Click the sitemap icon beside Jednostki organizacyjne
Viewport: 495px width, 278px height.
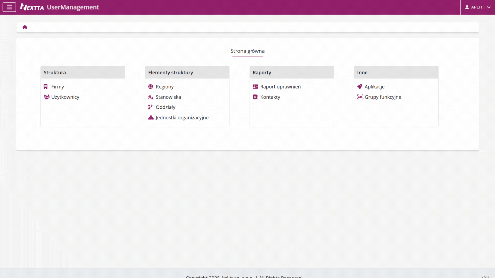tap(151, 118)
